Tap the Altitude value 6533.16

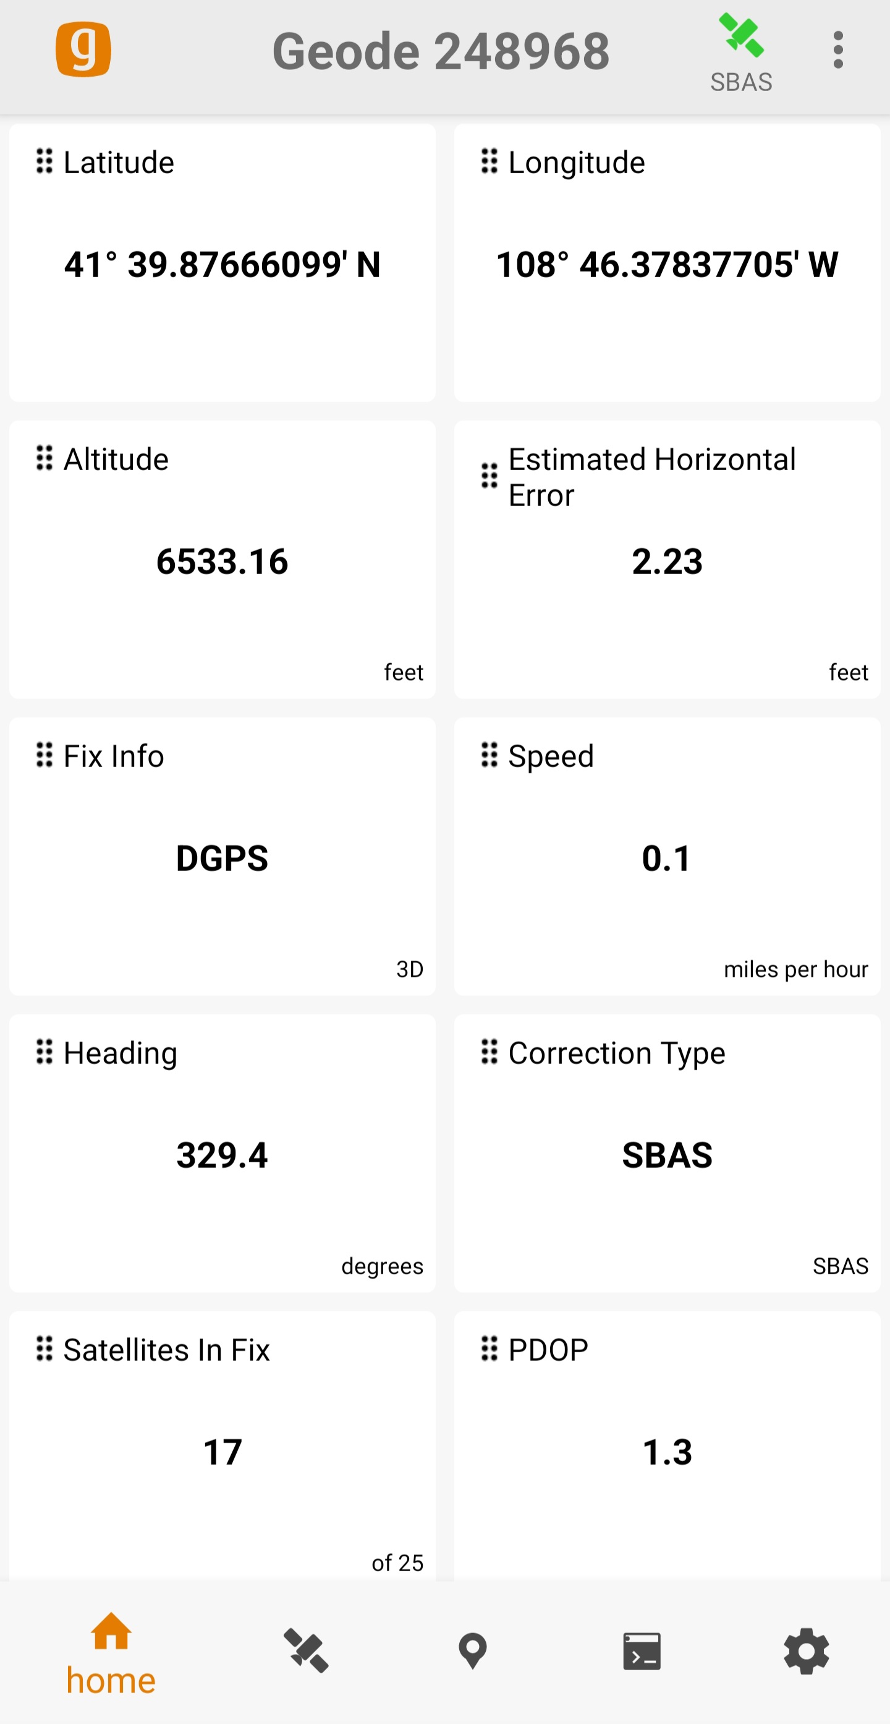pyautogui.click(x=222, y=561)
